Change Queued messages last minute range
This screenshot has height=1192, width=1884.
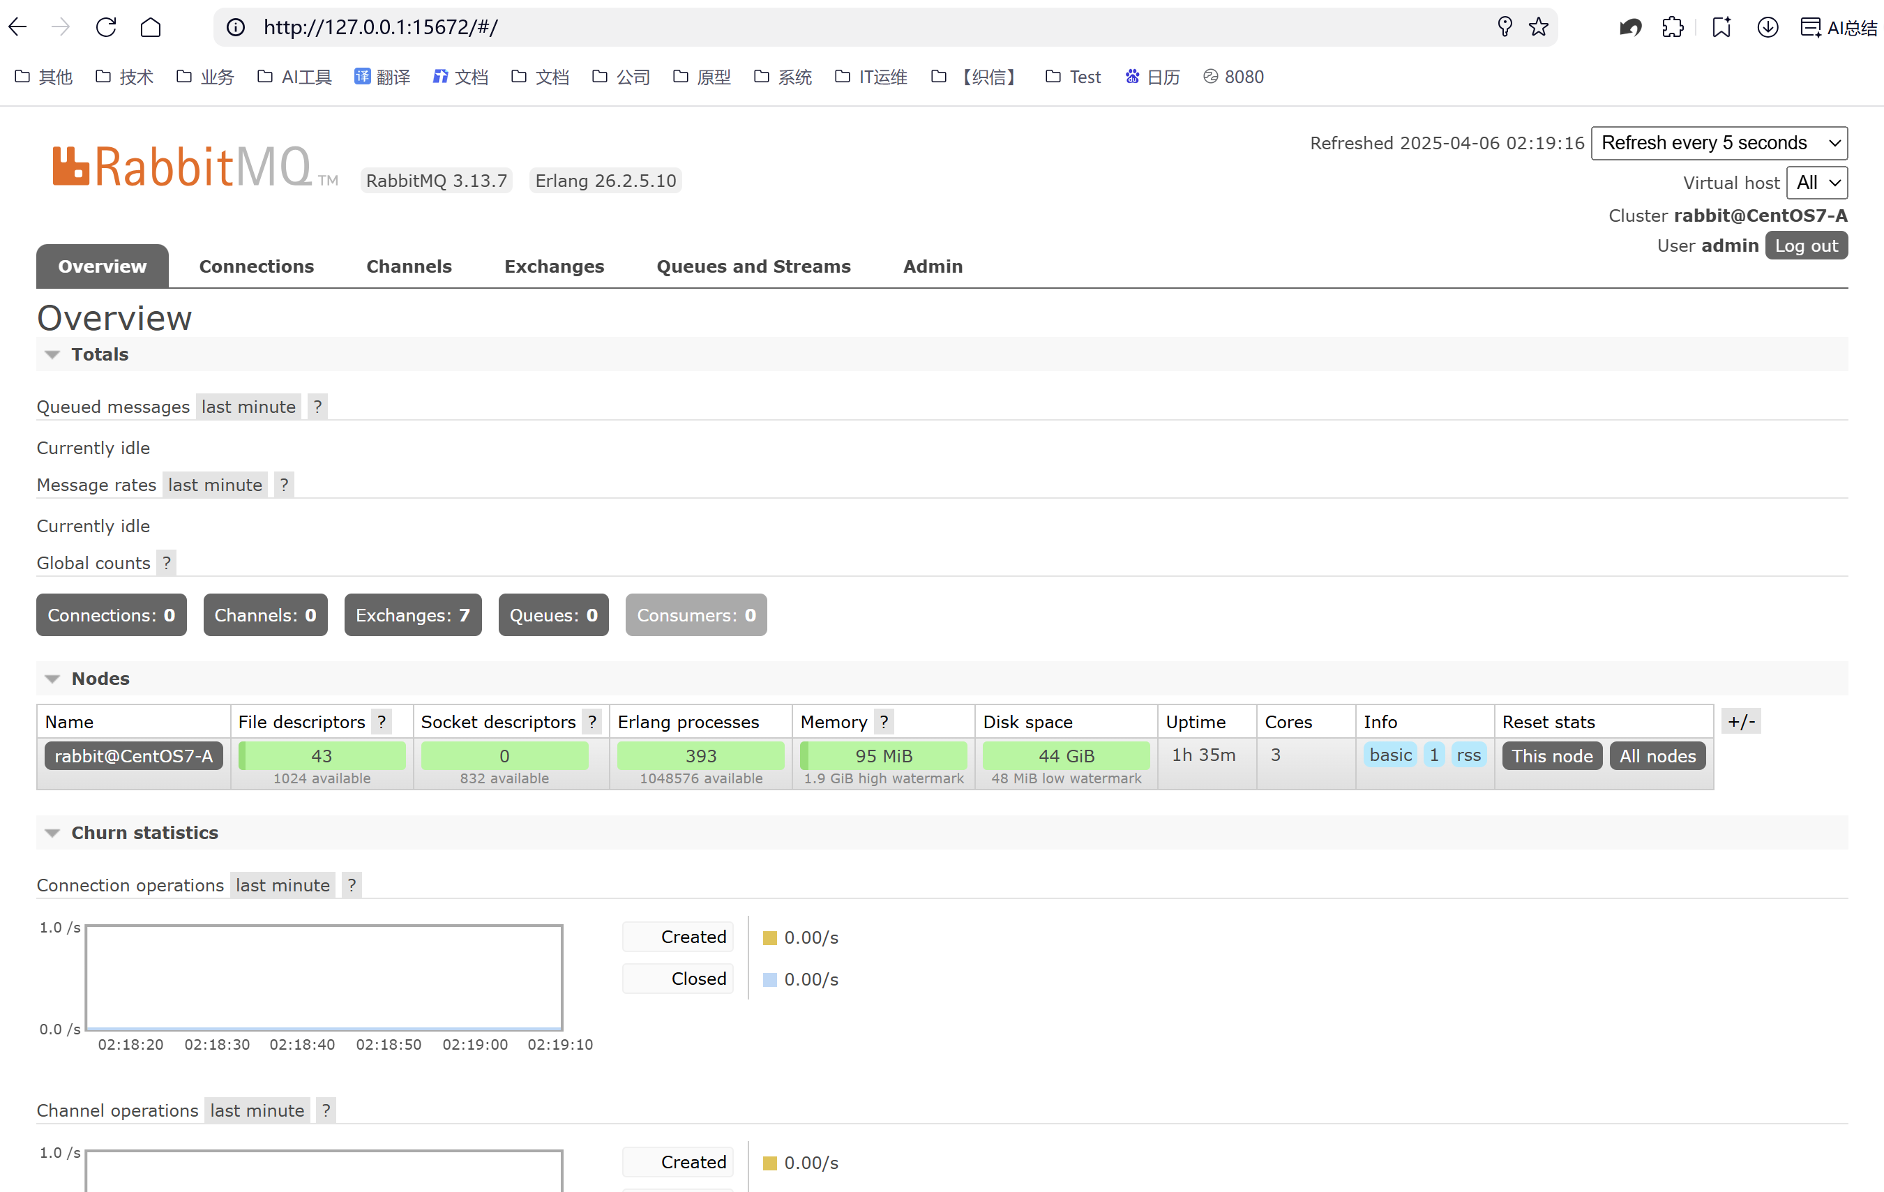click(249, 407)
